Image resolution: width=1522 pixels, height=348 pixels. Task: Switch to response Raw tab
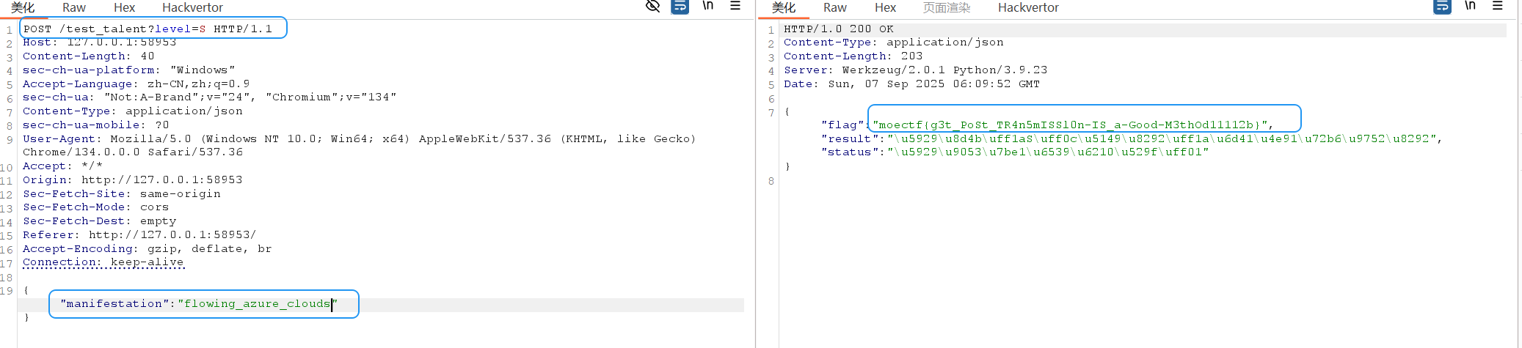click(835, 7)
